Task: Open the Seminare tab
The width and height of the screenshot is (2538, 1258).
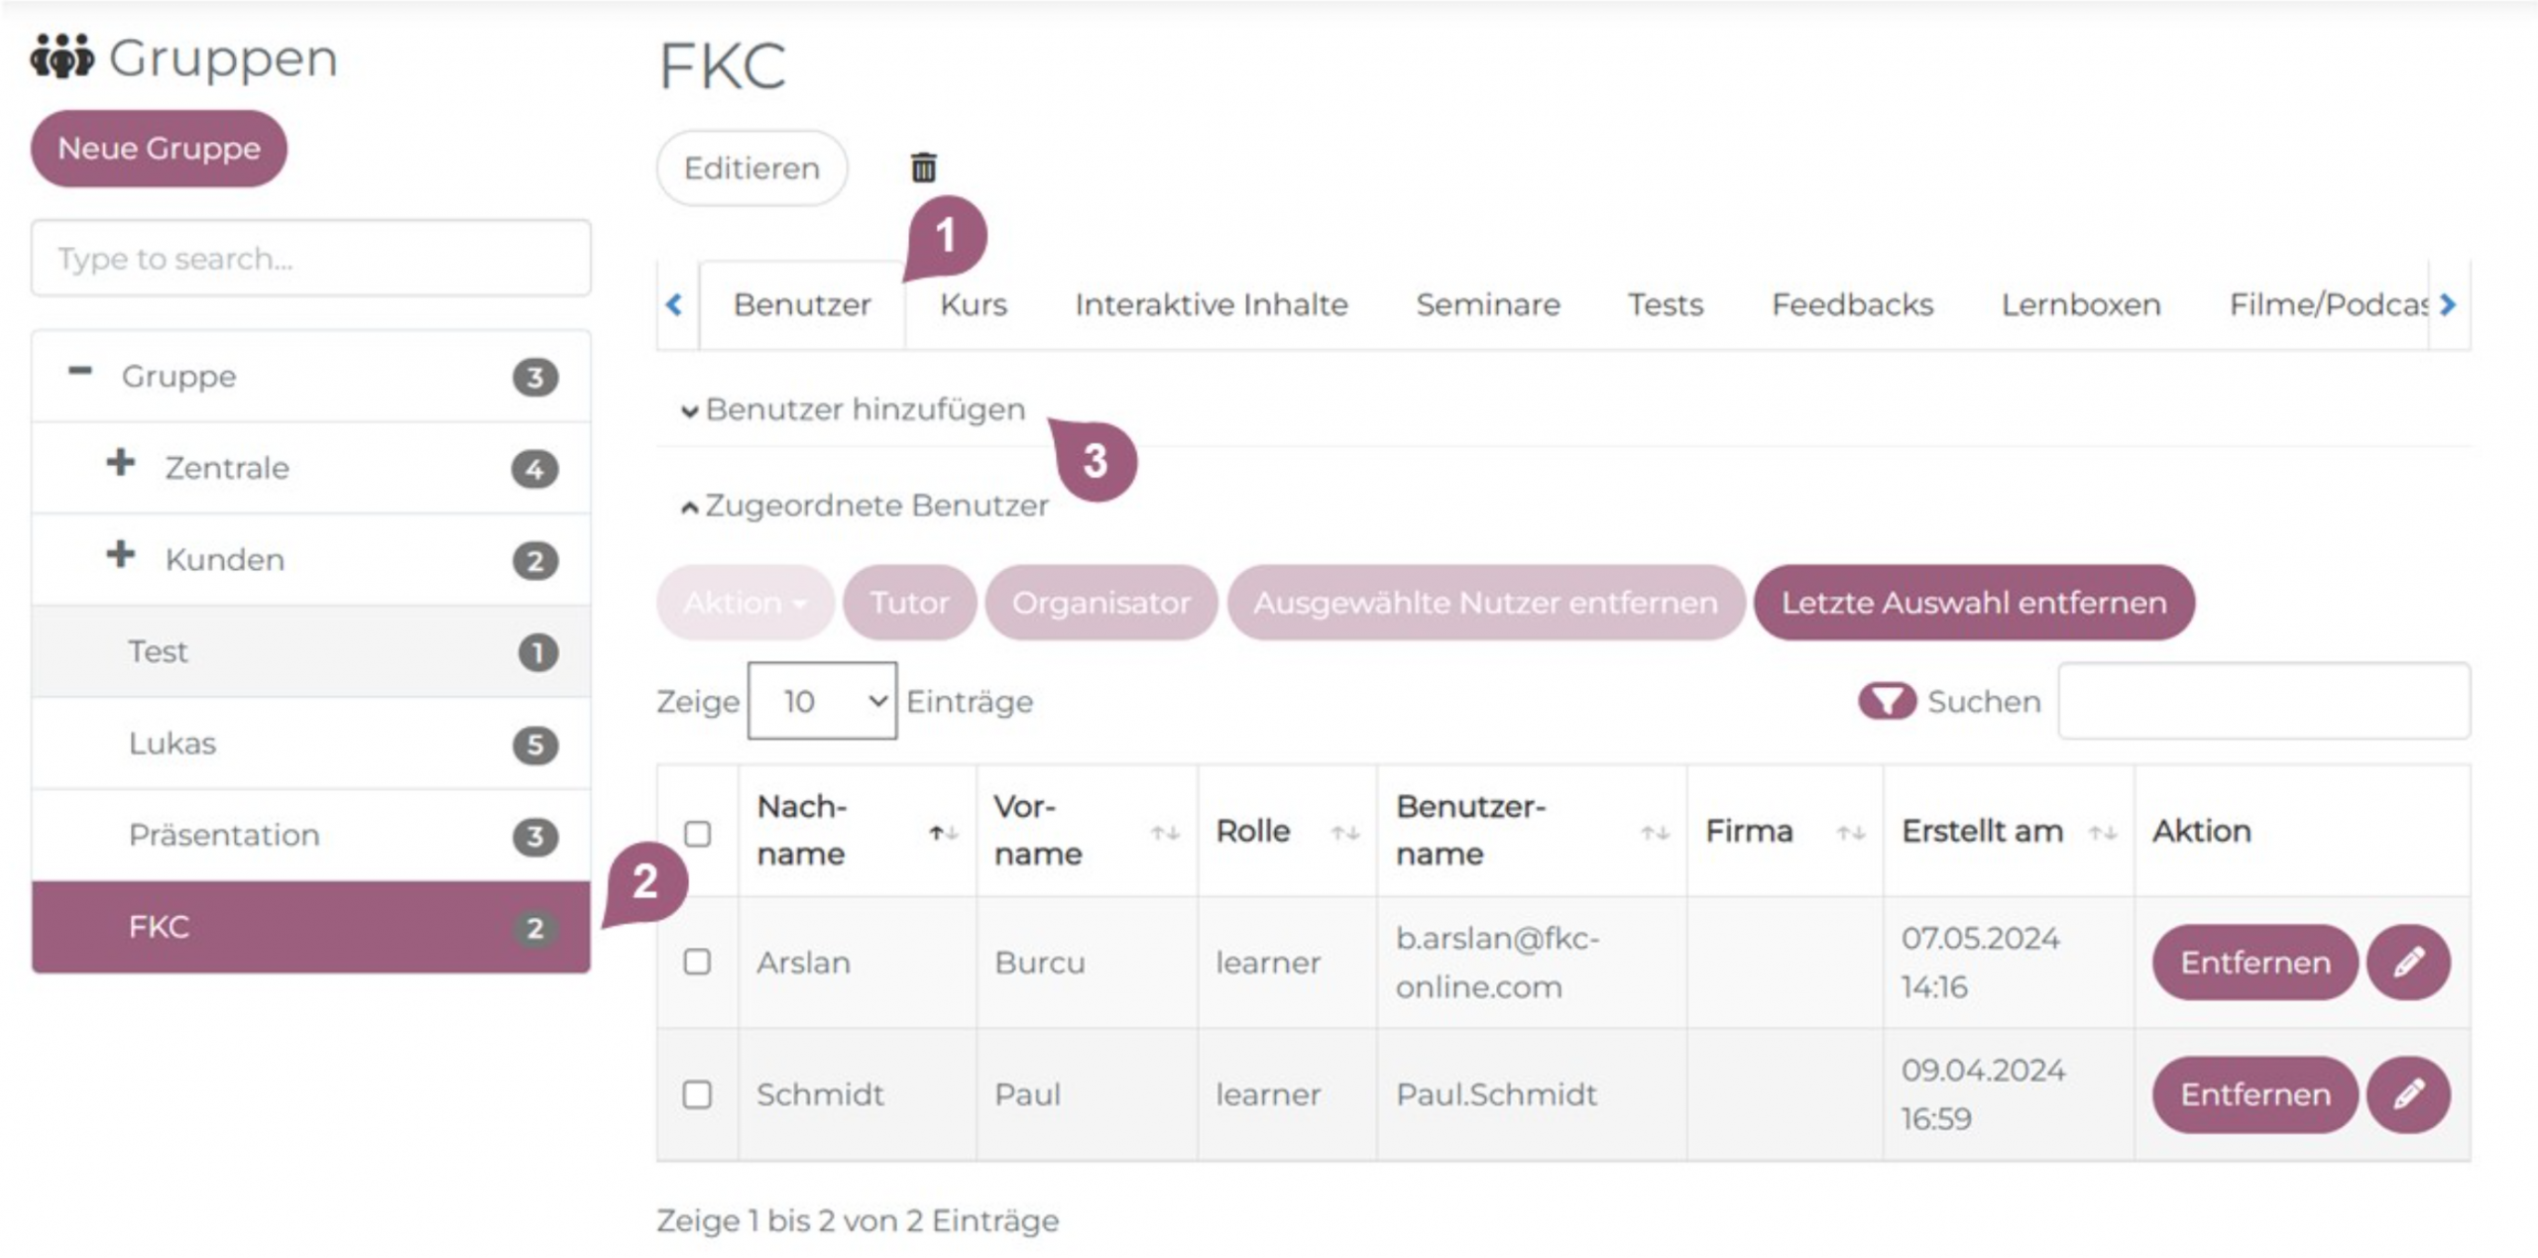Action: [x=1487, y=304]
